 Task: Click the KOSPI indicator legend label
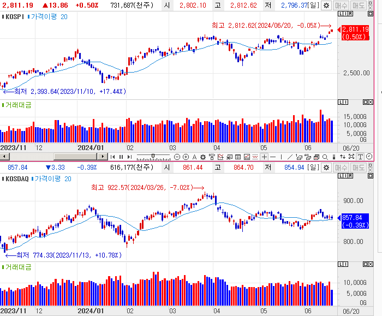pyautogui.click(x=13, y=17)
